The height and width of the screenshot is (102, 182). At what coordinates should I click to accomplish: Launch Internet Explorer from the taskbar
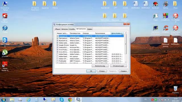coord(28,100)
